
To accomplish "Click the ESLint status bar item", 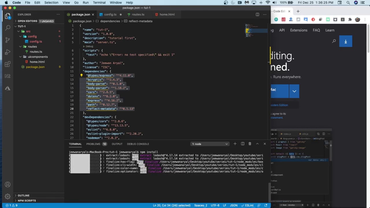I will (247, 205).
